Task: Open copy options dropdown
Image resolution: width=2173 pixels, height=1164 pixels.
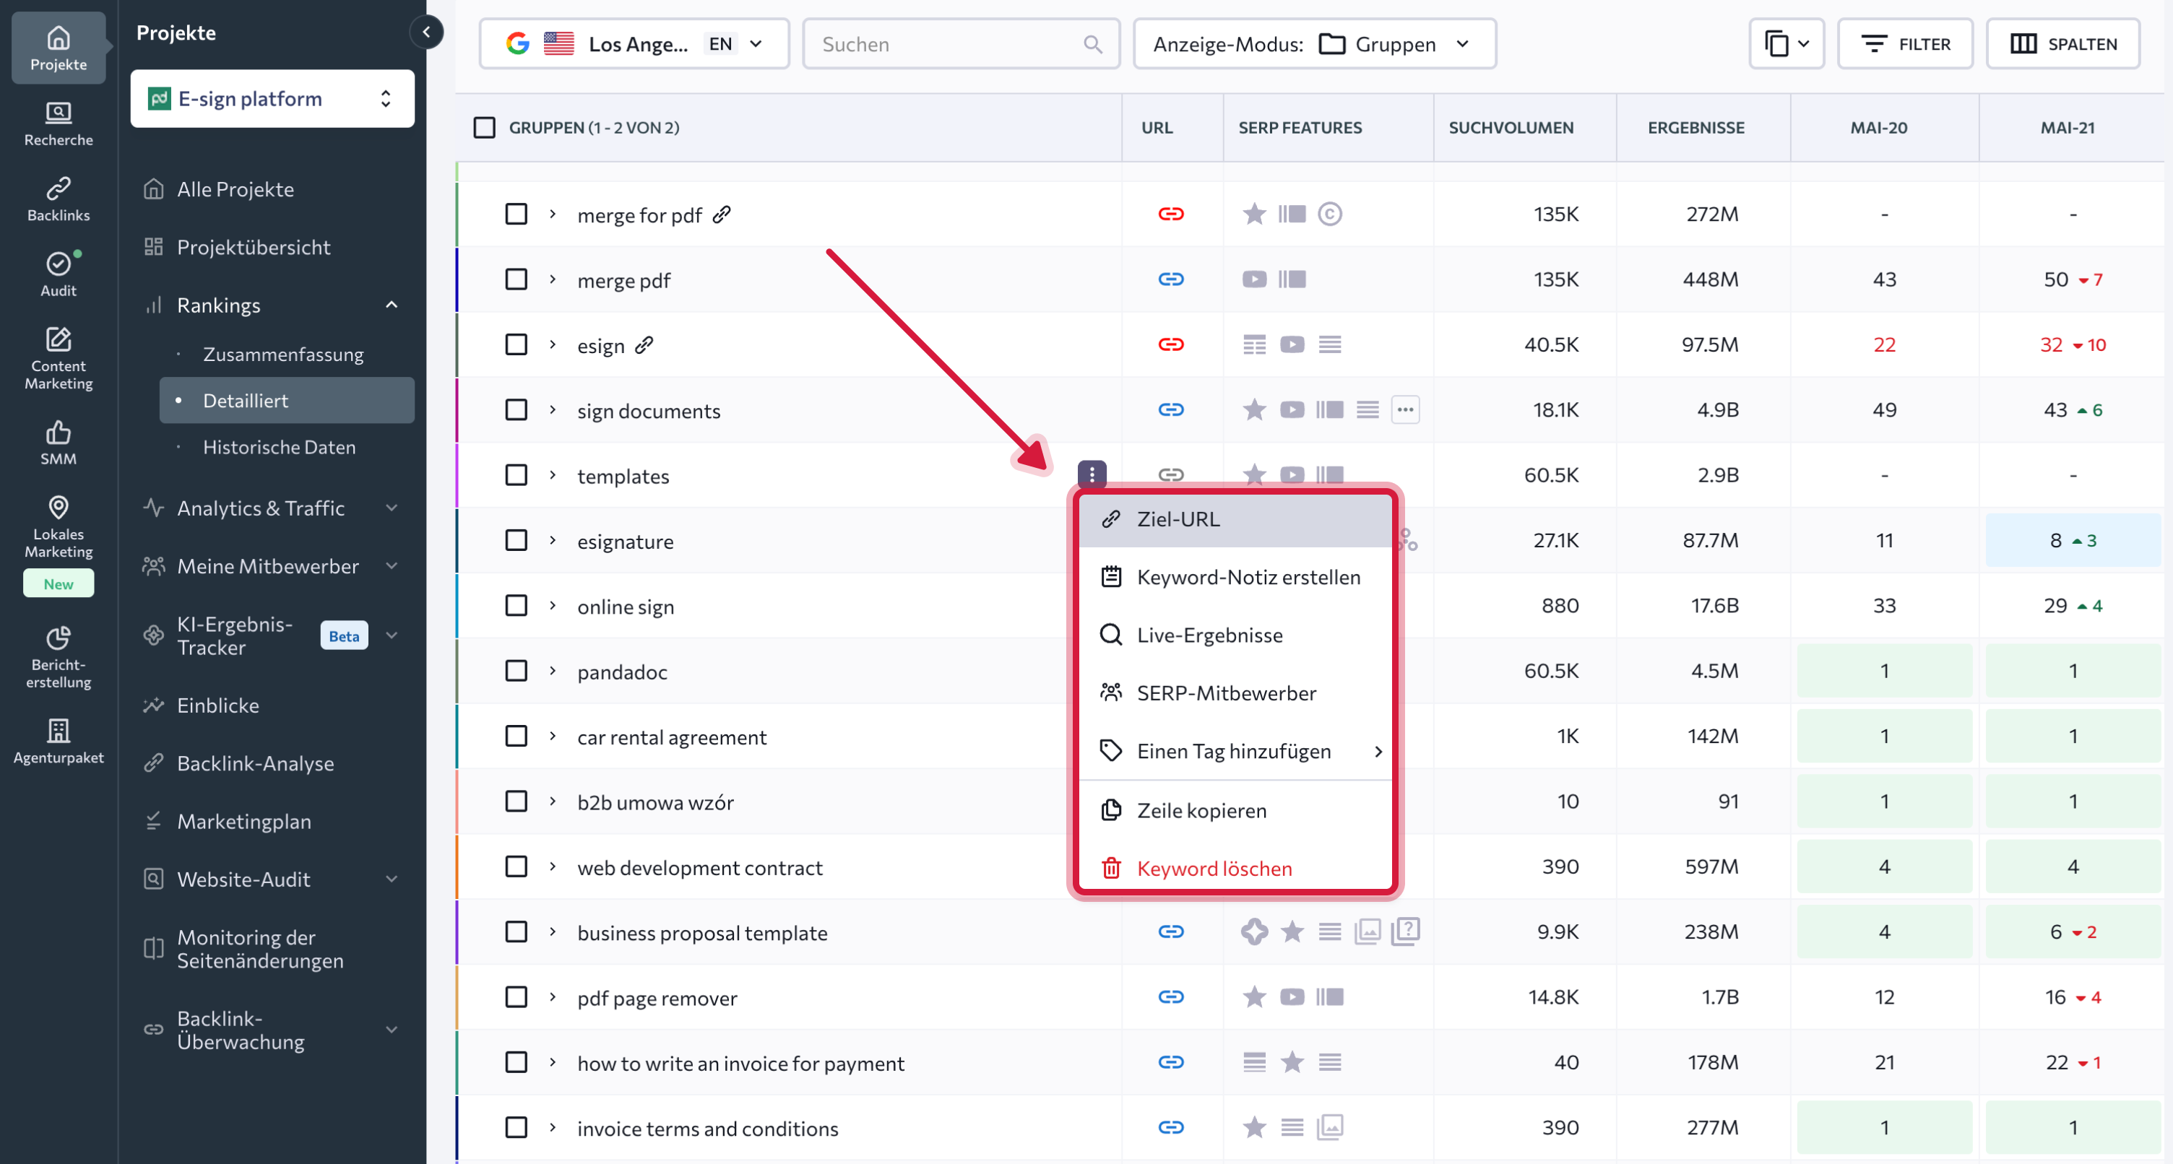Action: (x=1787, y=44)
